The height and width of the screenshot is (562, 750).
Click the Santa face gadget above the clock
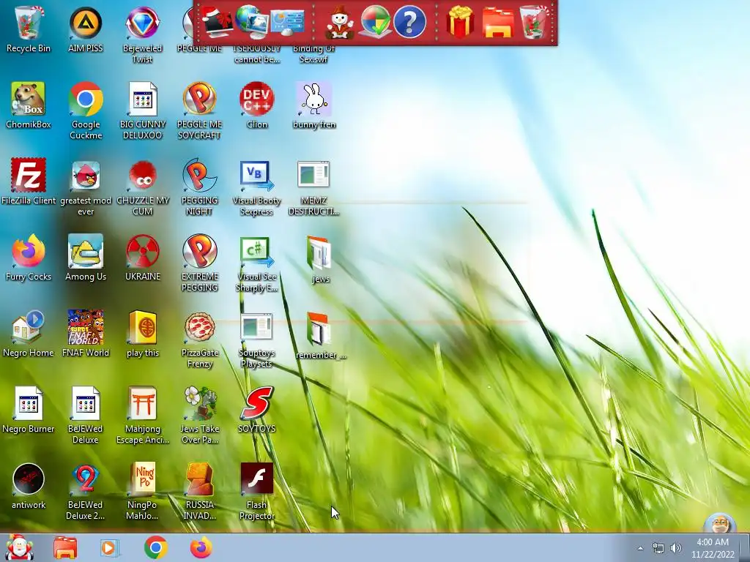721,522
